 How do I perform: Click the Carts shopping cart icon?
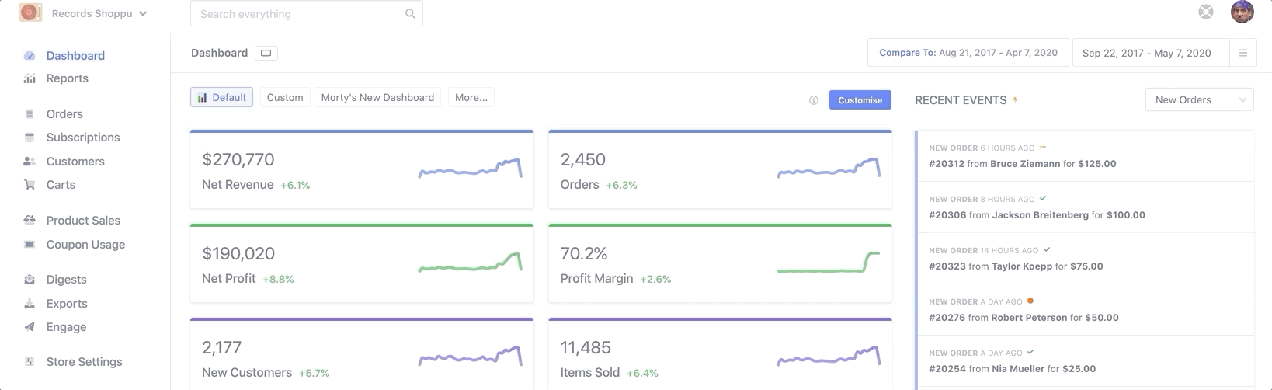pos(30,185)
